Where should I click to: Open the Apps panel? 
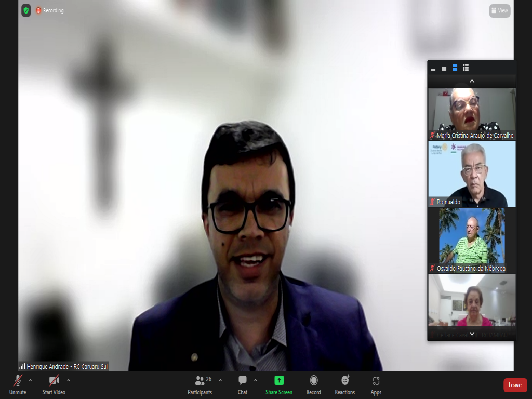376,384
